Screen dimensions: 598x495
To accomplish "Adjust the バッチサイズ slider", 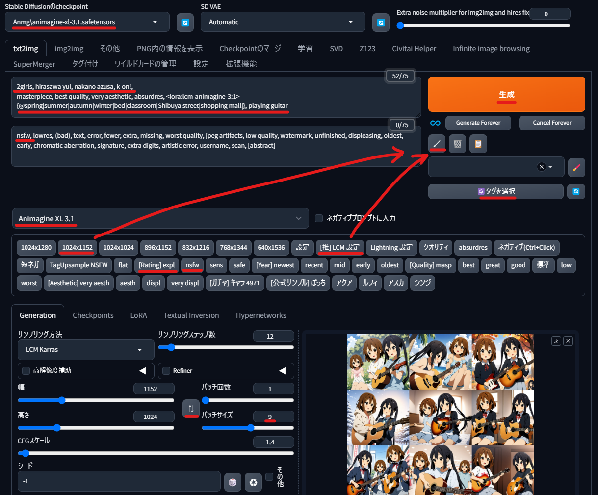I will coord(248,428).
